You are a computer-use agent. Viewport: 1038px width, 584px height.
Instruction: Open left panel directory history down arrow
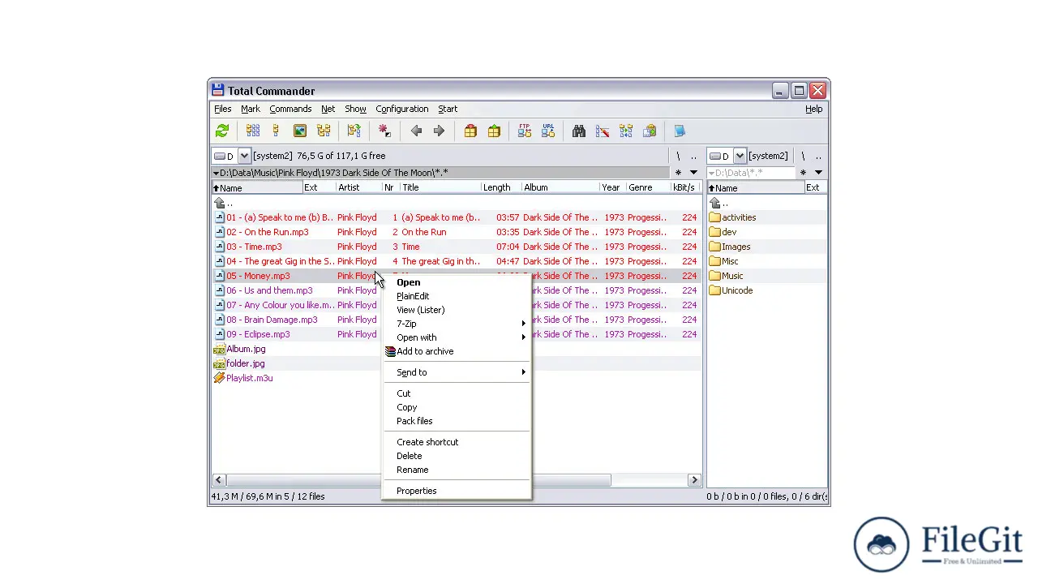coord(693,173)
